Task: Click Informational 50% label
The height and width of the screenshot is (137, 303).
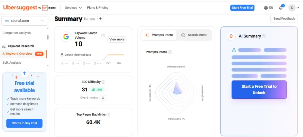Action: (x=176, y=67)
